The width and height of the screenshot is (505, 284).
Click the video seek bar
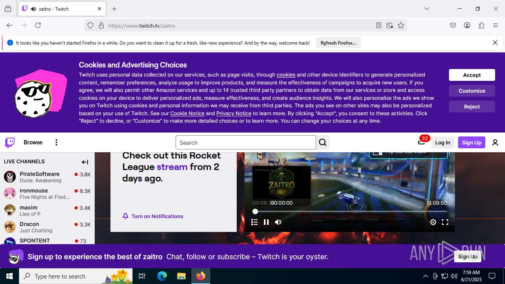pyautogui.click(x=350, y=211)
